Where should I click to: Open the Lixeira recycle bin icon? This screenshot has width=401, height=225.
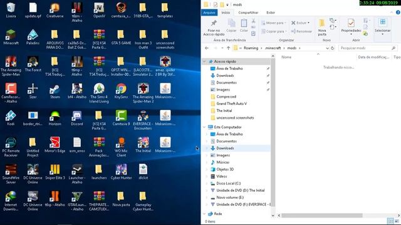coord(11,10)
